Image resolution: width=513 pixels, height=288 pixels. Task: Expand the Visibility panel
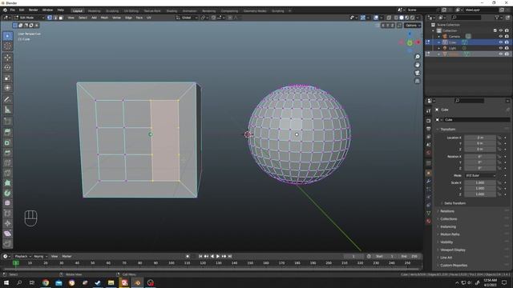click(x=446, y=242)
